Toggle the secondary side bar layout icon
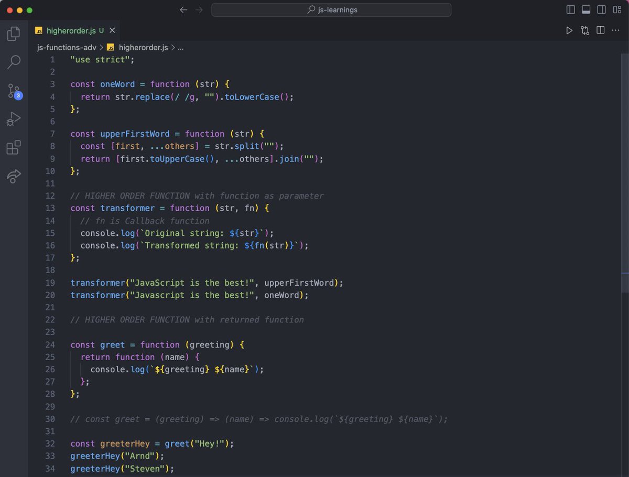Screen dimensions: 629x477 point(602,10)
